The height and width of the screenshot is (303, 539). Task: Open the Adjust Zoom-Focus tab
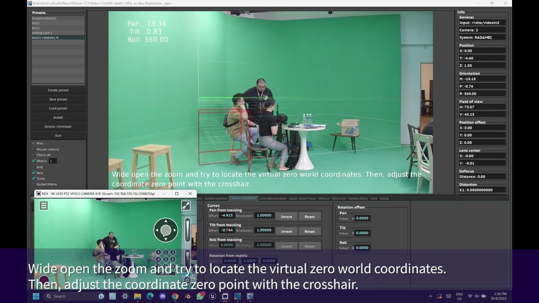tap(302, 198)
